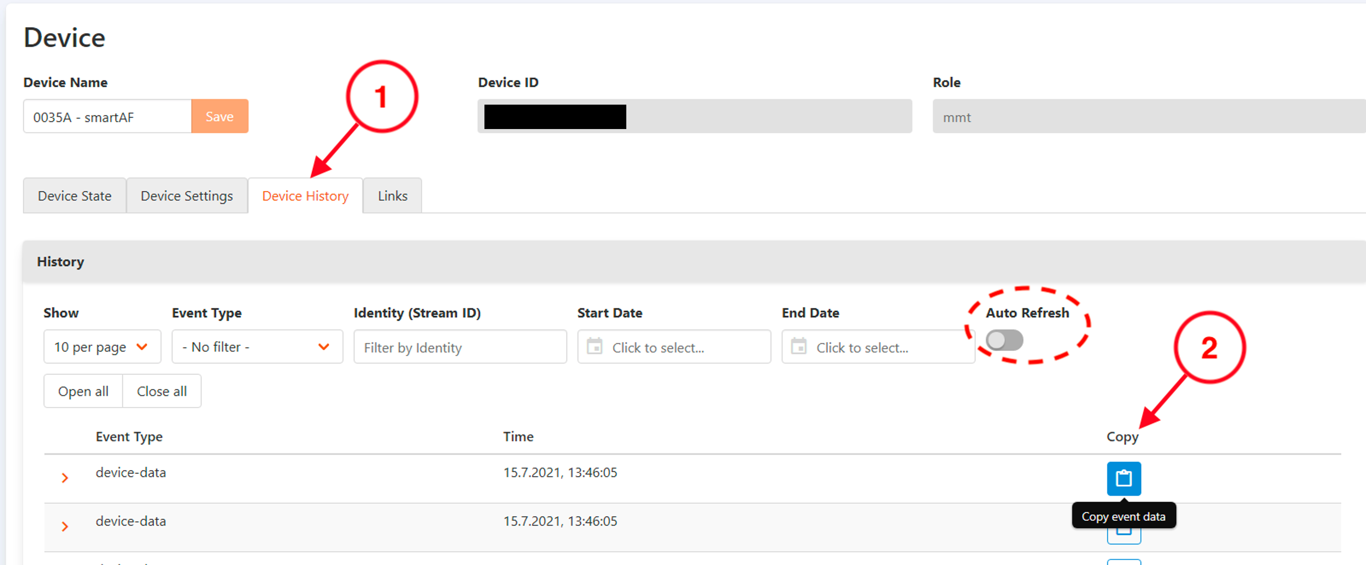This screenshot has width=1366, height=565.
Task: Expand the second device-data event row
Action: (x=65, y=526)
